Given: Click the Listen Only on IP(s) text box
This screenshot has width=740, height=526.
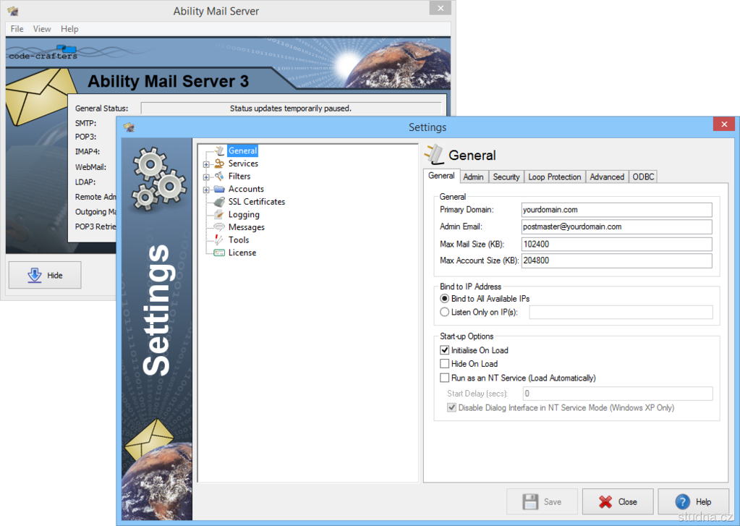Looking at the screenshot, I should [621, 312].
